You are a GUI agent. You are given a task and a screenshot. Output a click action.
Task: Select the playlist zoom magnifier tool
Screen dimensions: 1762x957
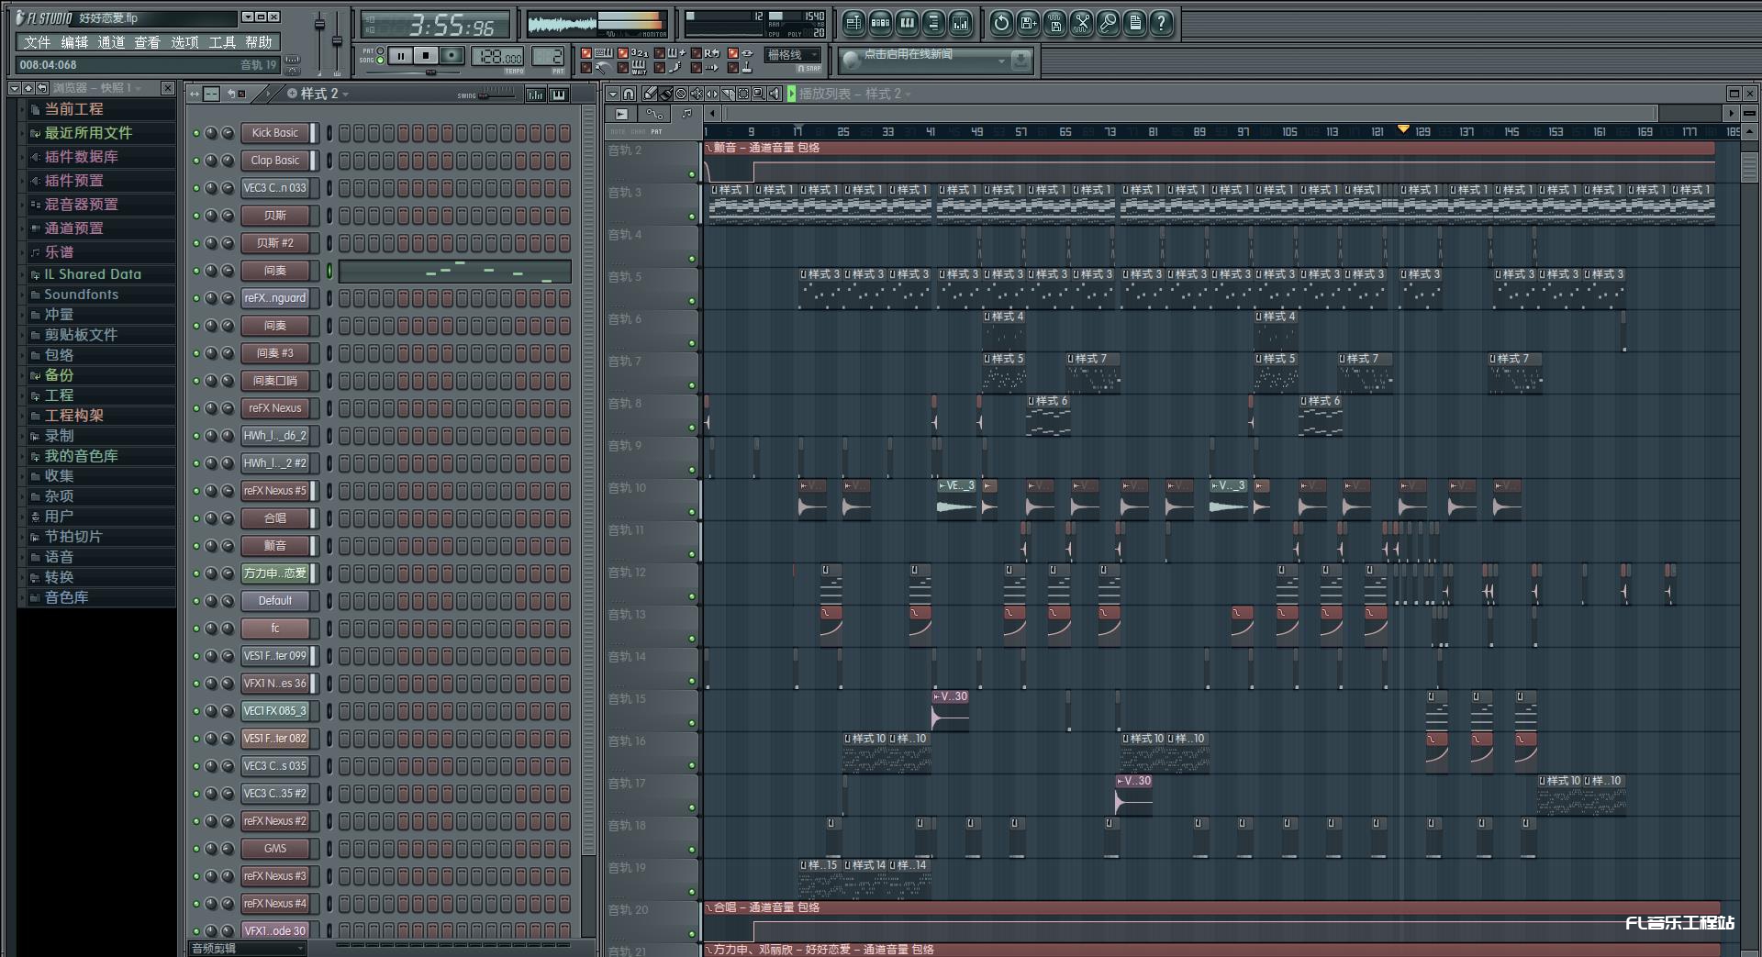click(759, 94)
